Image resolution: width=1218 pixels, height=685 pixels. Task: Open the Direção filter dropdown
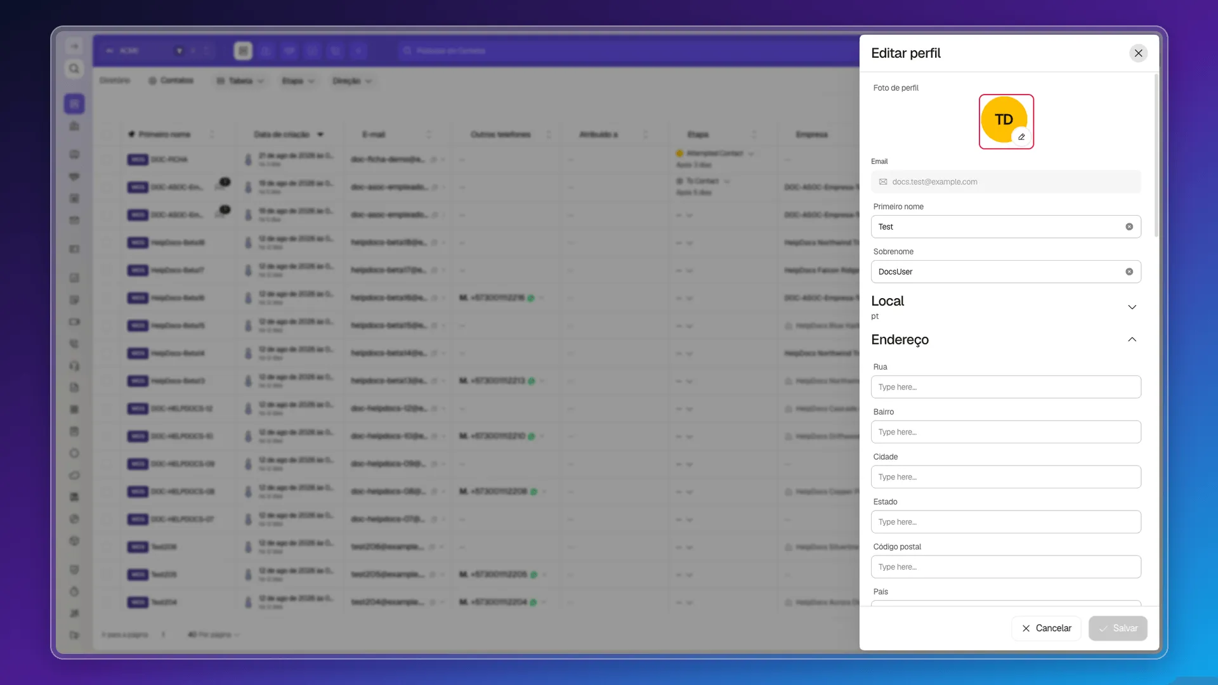click(352, 81)
